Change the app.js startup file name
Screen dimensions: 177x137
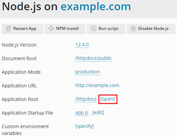(x=82, y=113)
